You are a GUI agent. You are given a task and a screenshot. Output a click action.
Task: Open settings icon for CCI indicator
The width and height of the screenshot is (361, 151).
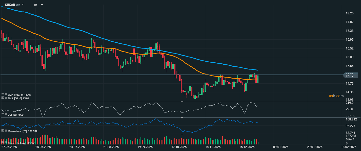3,115
